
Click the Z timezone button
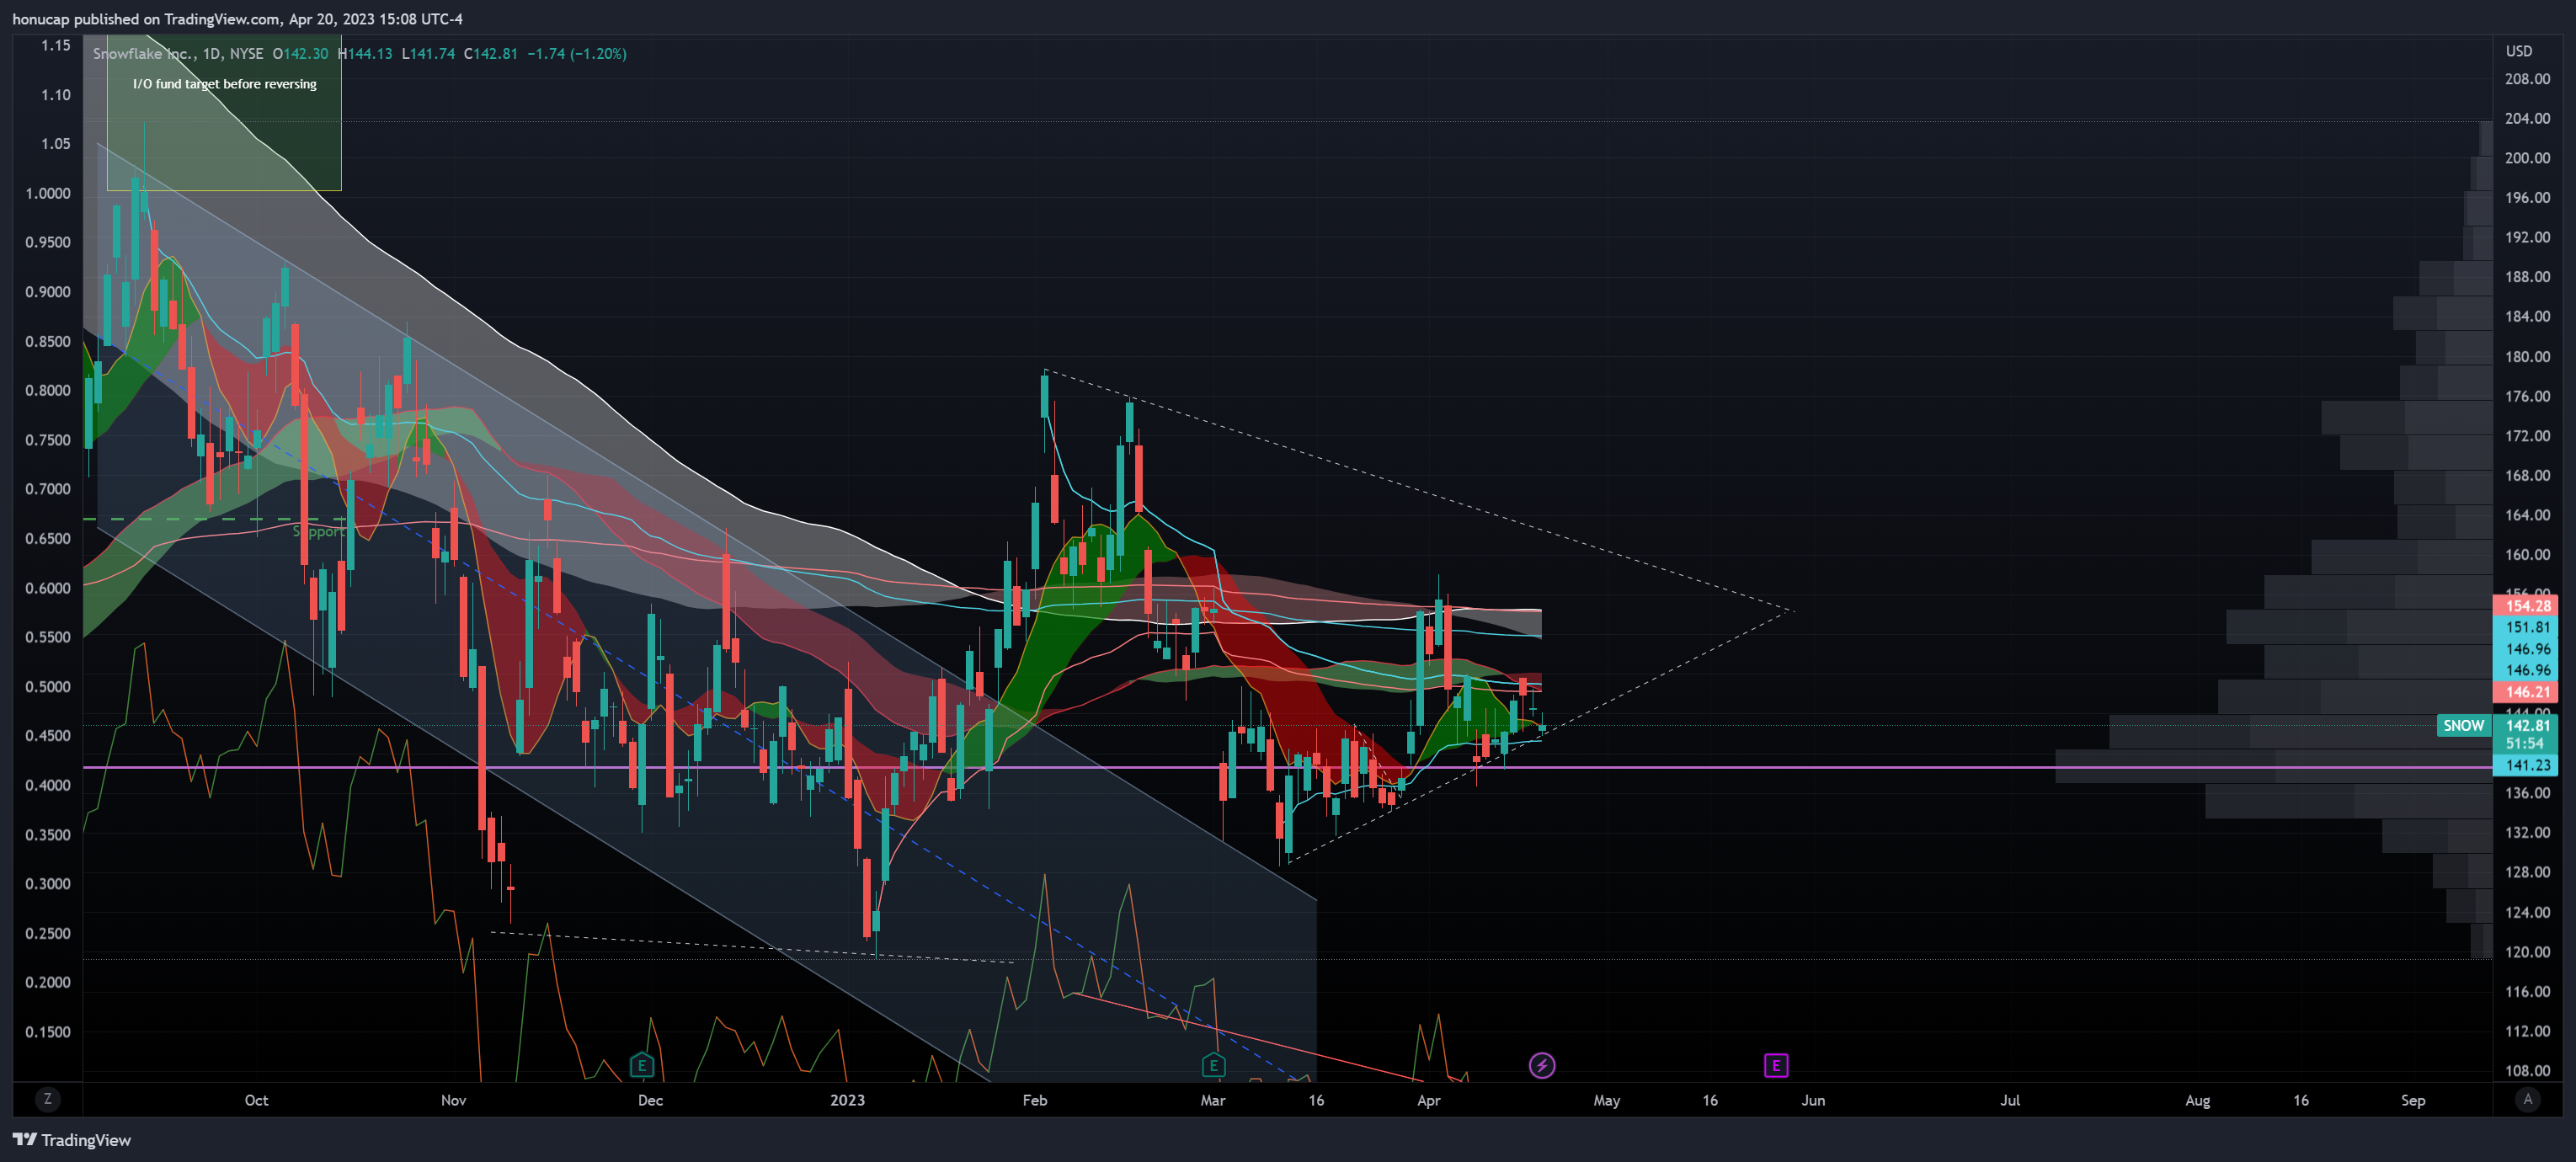coord(47,1099)
